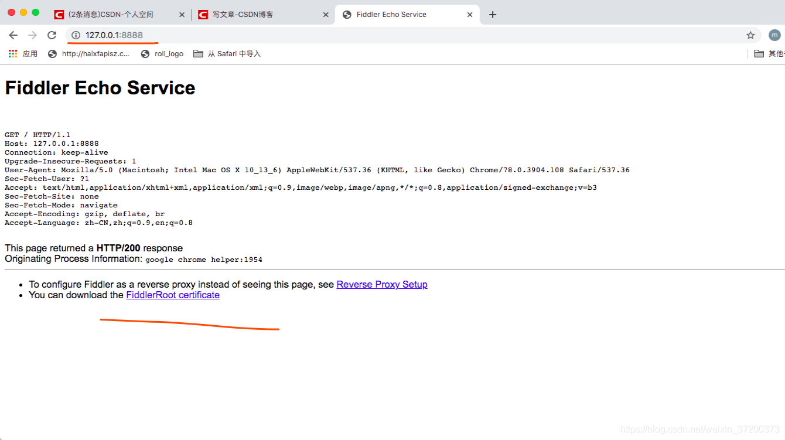785x440 pixels.
Task: Click the Accept-Encoding: gzip, deflate, br line
Action: point(84,214)
